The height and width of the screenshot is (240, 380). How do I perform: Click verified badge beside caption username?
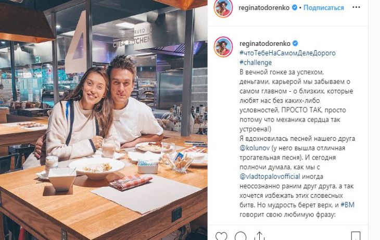pos(295,43)
